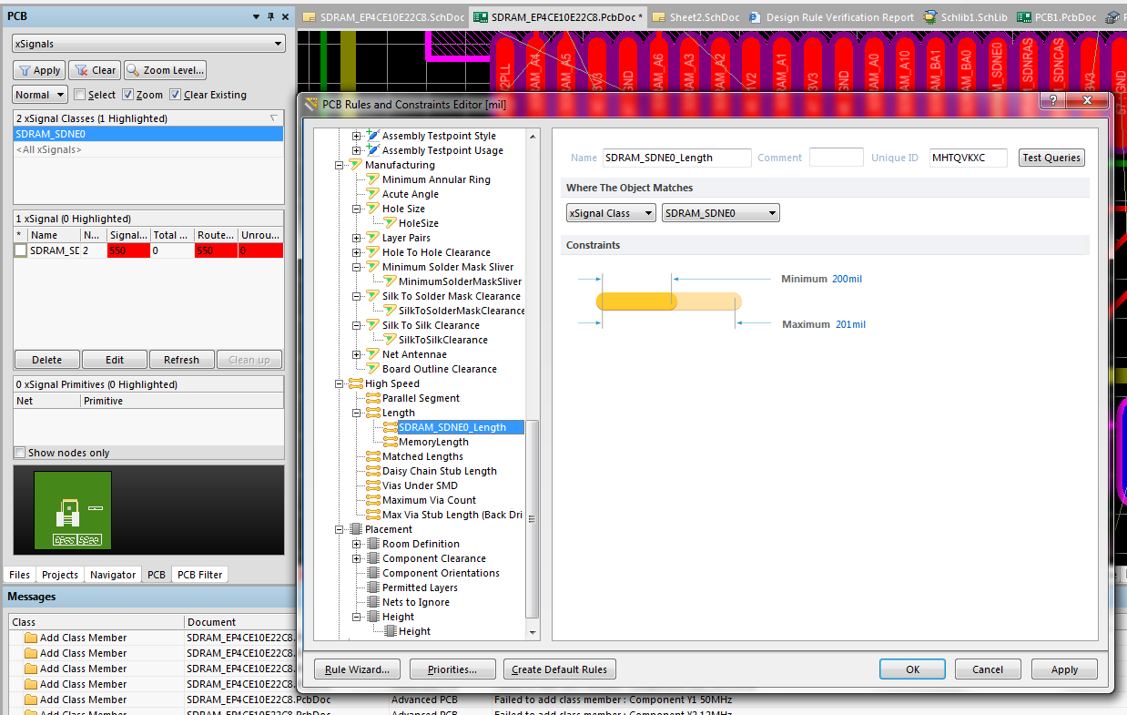1127x715 pixels.
Task: Click the PCB1.PcbDoc document icon
Action: point(1027,16)
